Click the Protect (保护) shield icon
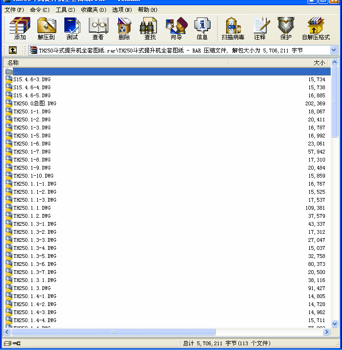 [286, 28]
